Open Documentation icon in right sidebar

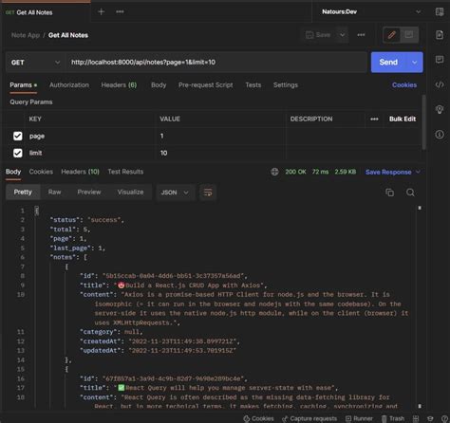[440, 35]
